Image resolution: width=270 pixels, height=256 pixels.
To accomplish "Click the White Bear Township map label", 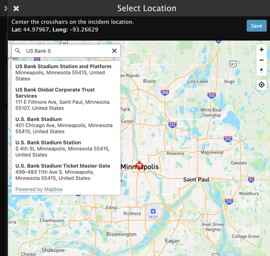I will point(211,112).
